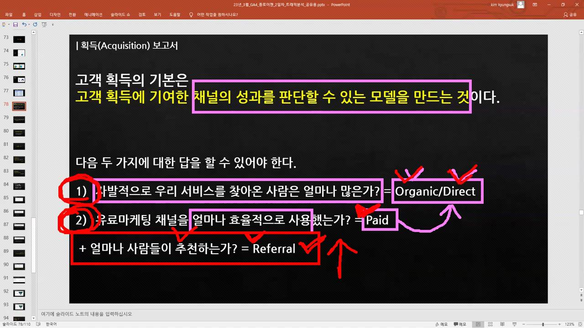This screenshot has width=584, height=328.
Task: Click the 'Organic/Direct' text on the slide
Action: (x=435, y=191)
